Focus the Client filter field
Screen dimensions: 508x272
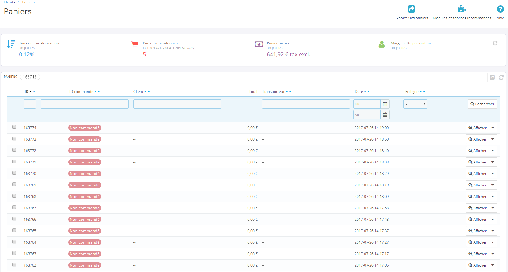[x=177, y=104]
